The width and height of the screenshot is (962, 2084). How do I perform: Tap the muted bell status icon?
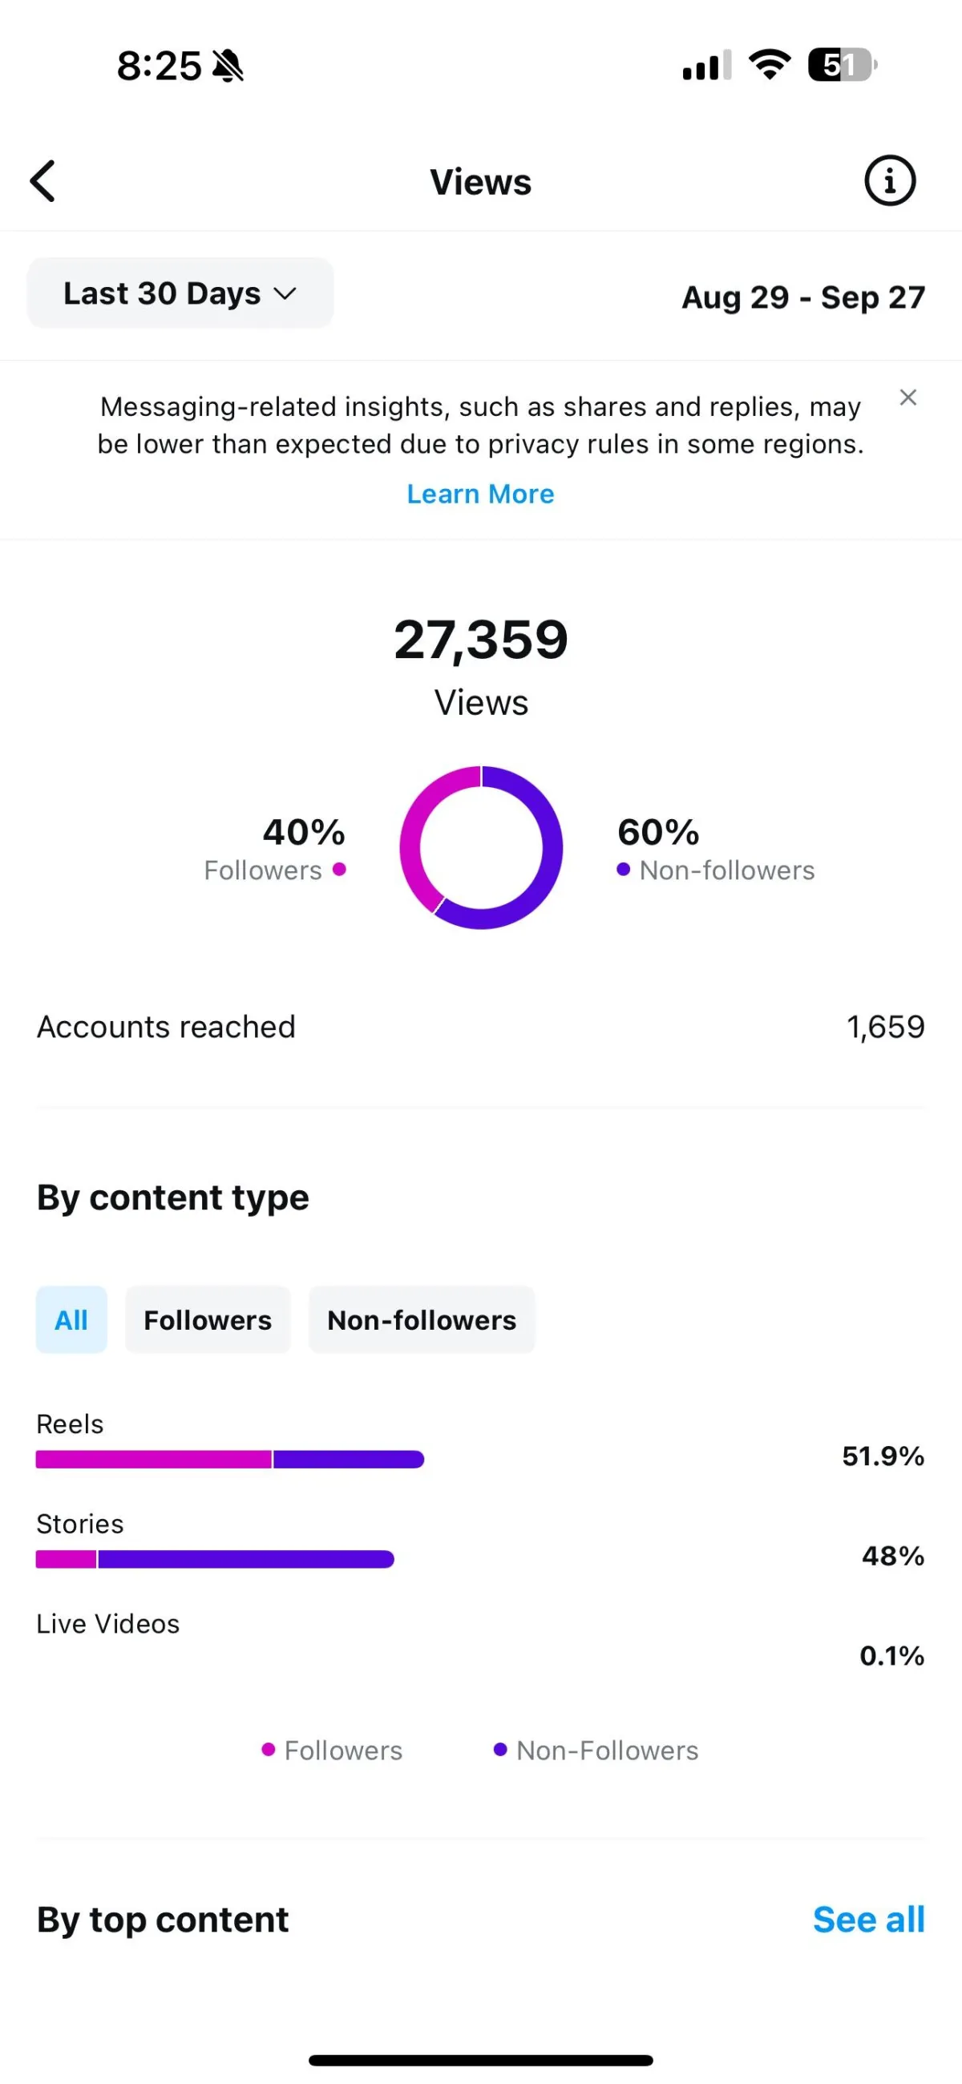pos(228,66)
